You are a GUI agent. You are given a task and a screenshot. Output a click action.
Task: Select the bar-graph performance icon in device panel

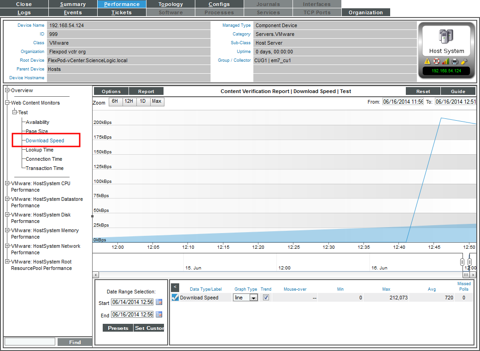445,61
